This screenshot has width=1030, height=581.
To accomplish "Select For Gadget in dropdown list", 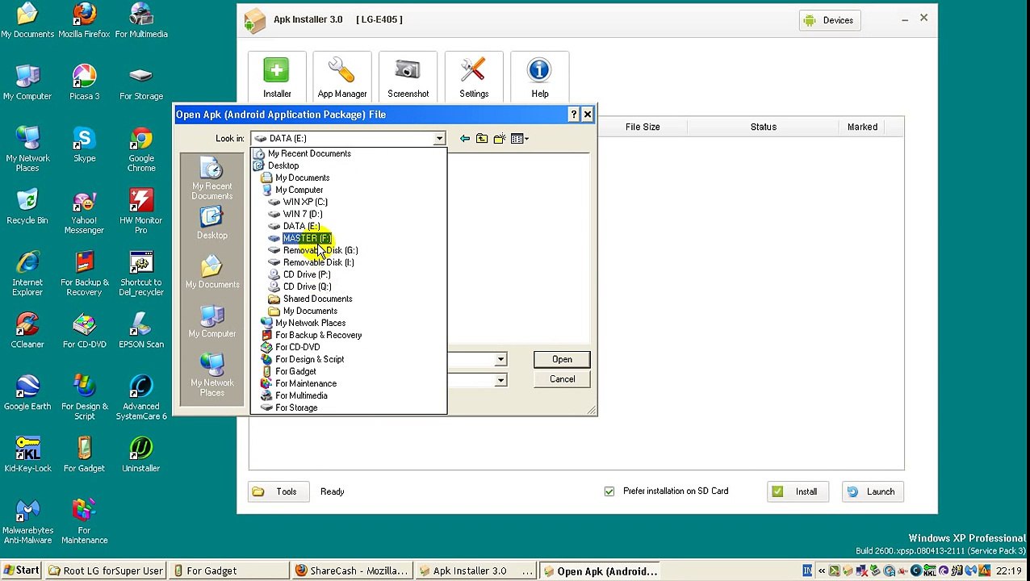I will [x=295, y=371].
